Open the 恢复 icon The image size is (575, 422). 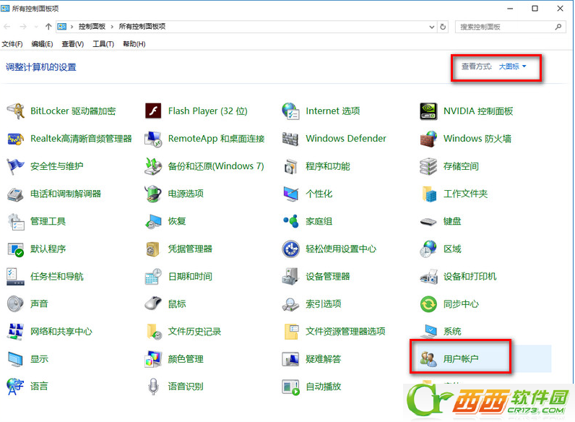153,222
